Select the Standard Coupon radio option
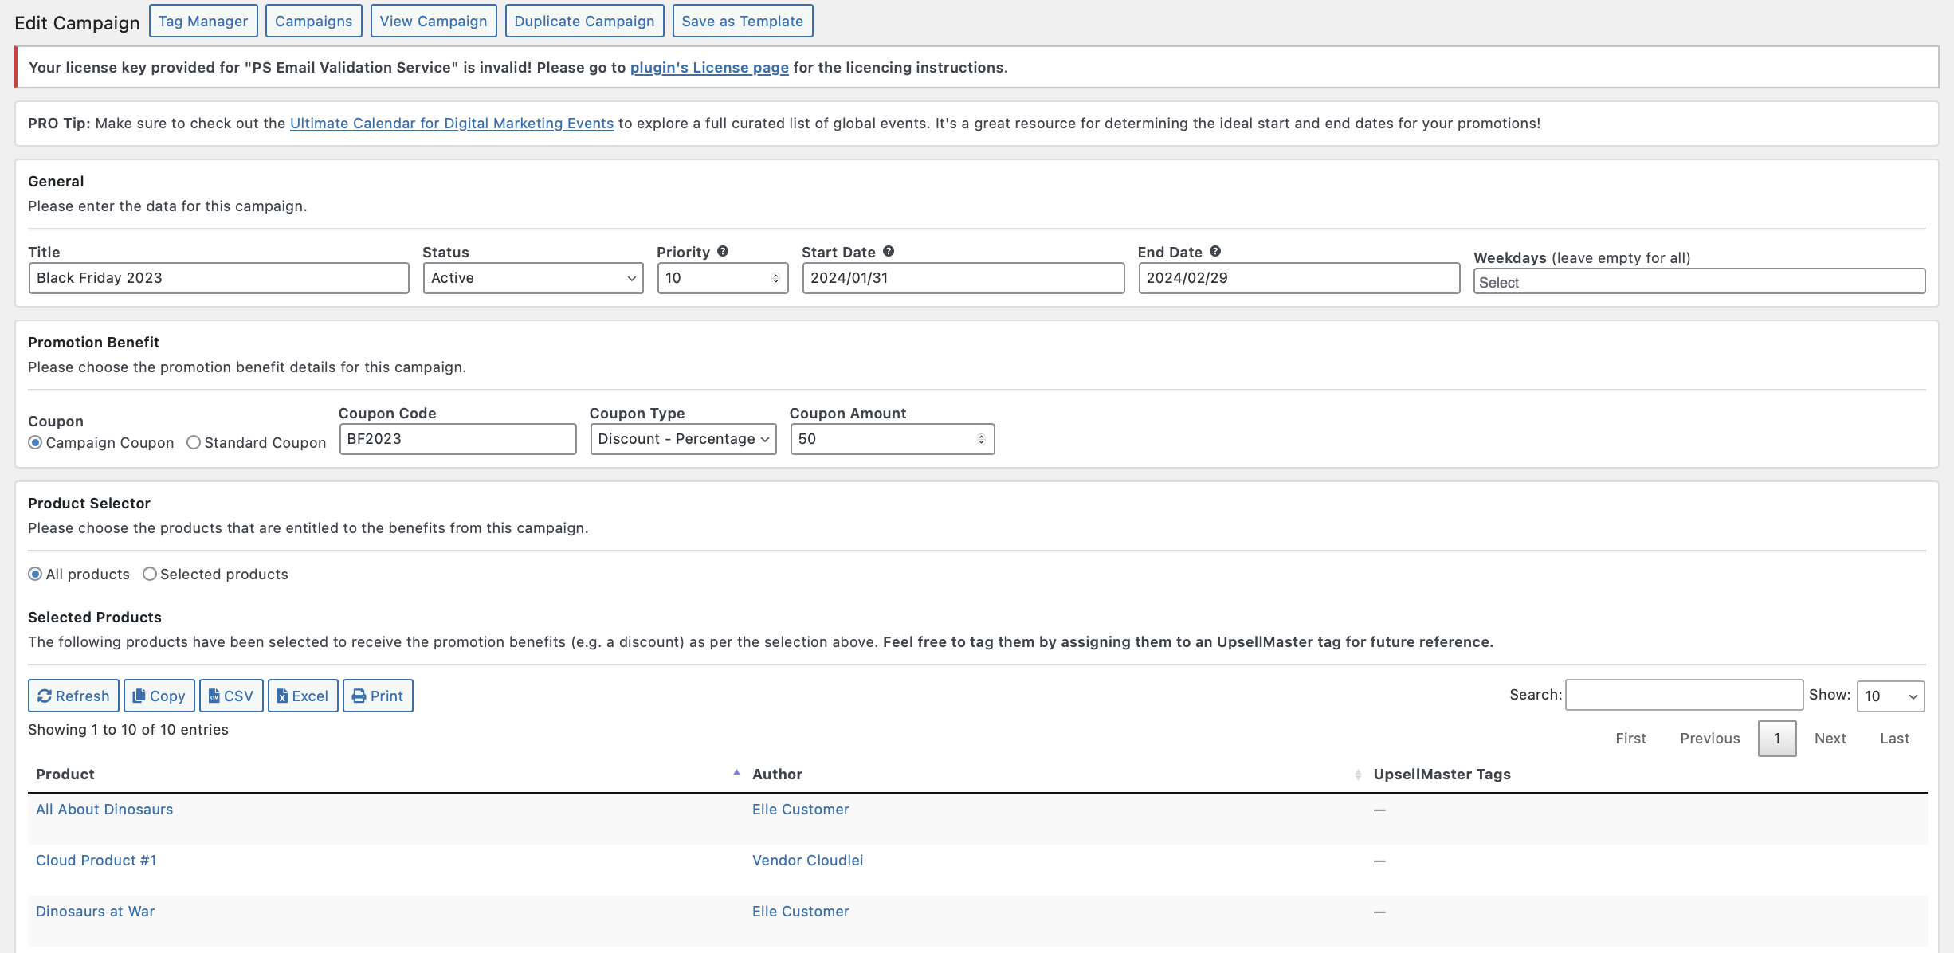The image size is (1954, 953). (194, 442)
